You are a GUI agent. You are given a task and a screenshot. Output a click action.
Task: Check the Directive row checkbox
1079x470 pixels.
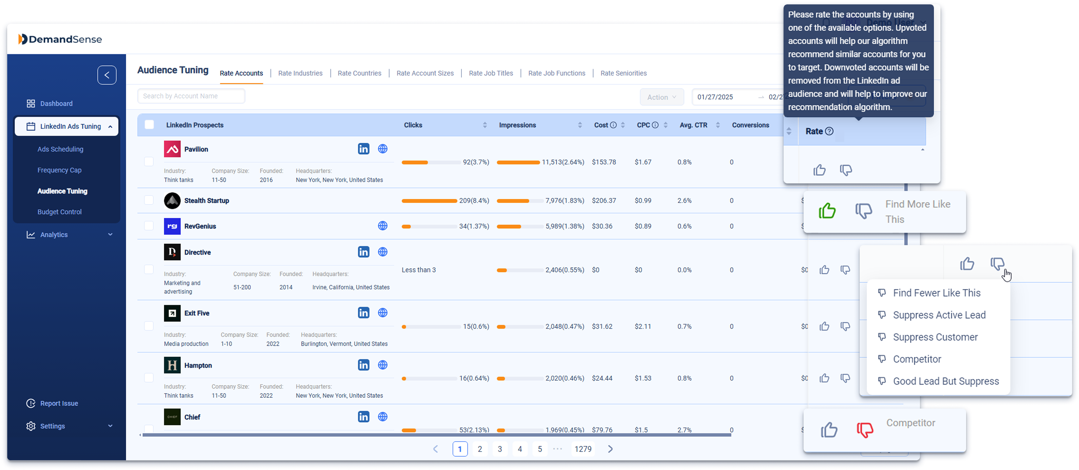pyautogui.click(x=149, y=269)
